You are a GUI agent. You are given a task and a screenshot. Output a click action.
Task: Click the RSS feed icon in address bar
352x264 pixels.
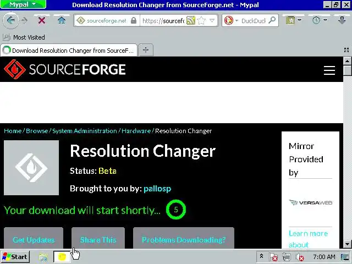[x=191, y=21]
